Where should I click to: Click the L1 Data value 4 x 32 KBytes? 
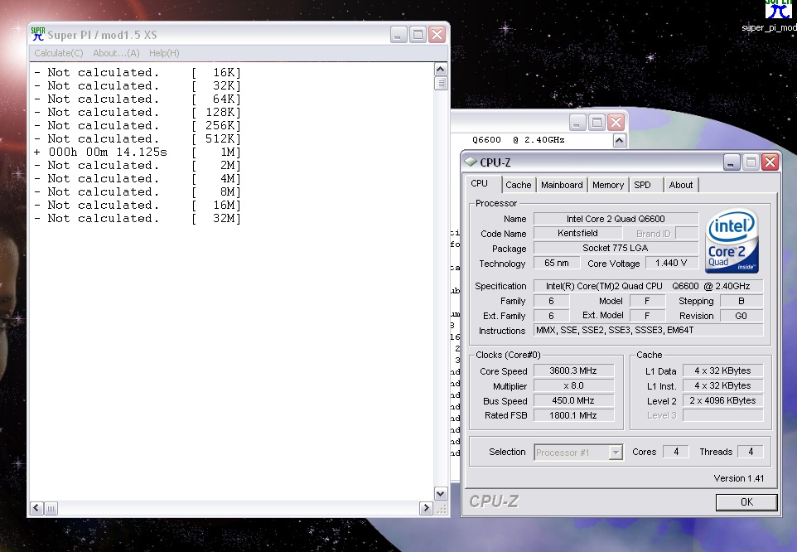(722, 371)
